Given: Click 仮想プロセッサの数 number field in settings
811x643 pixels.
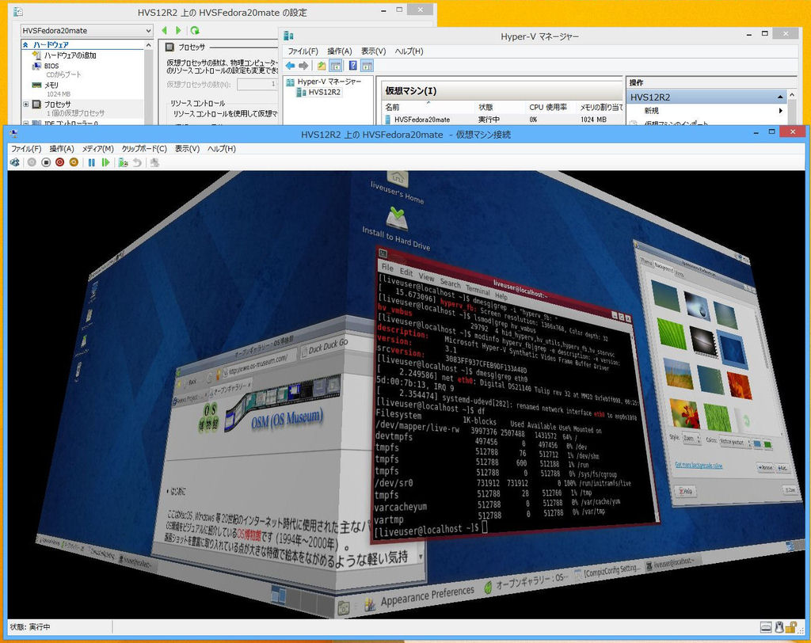Looking at the screenshot, I should click(x=257, y=84).
